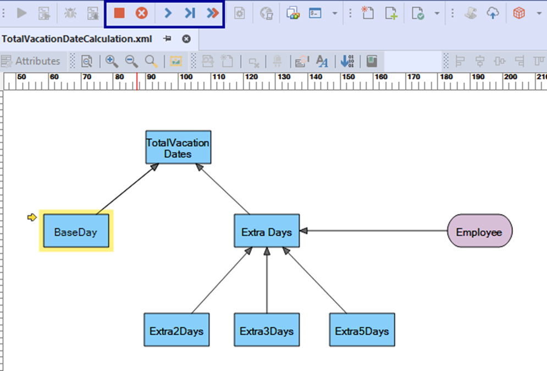Click the main toolbar's leftmost grip handle
The width and height of the screenshot is (547, 371).
point(3,13)
